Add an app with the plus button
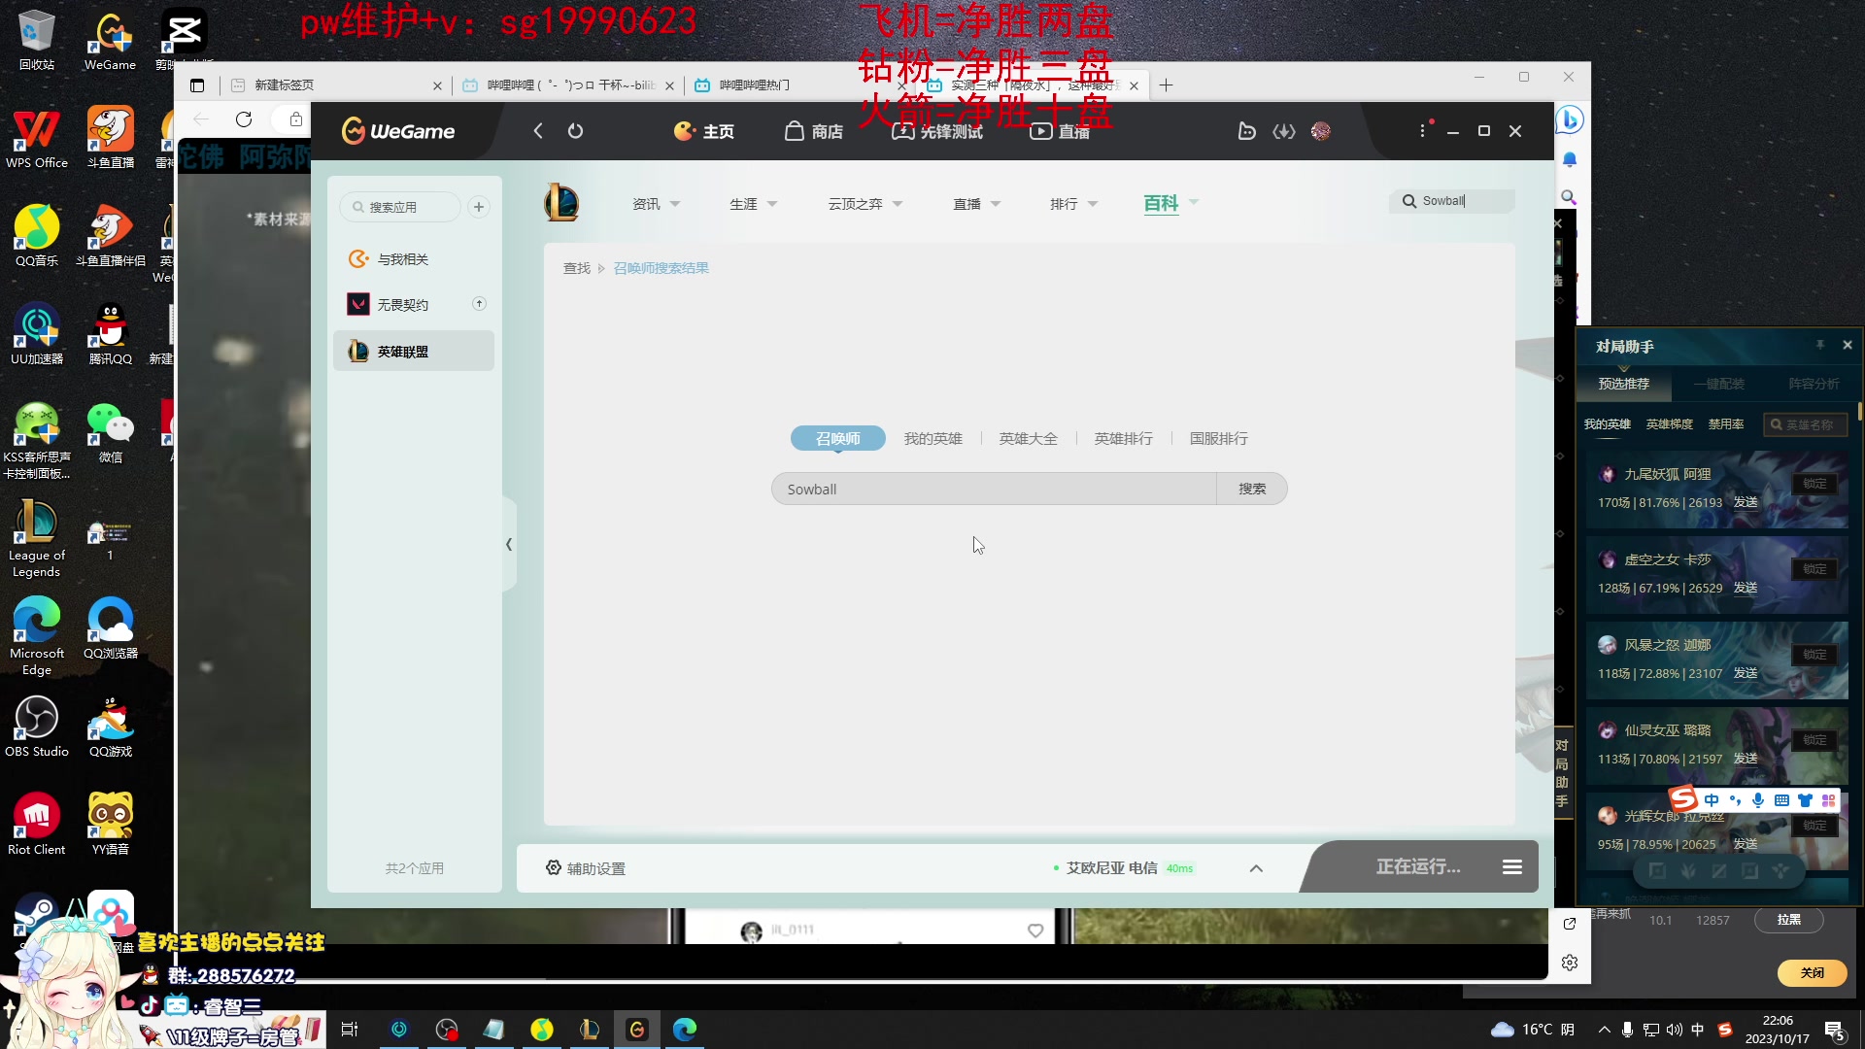Screen dimensions: 1865x1049 coord(478,207)
